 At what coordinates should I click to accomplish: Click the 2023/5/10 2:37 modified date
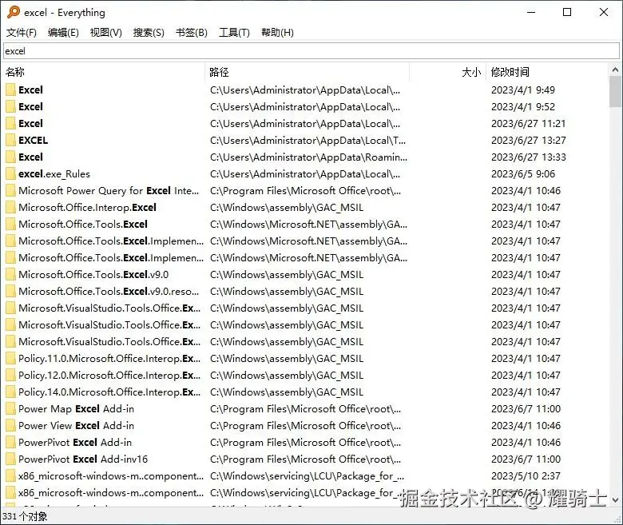(x=526, y=475)
